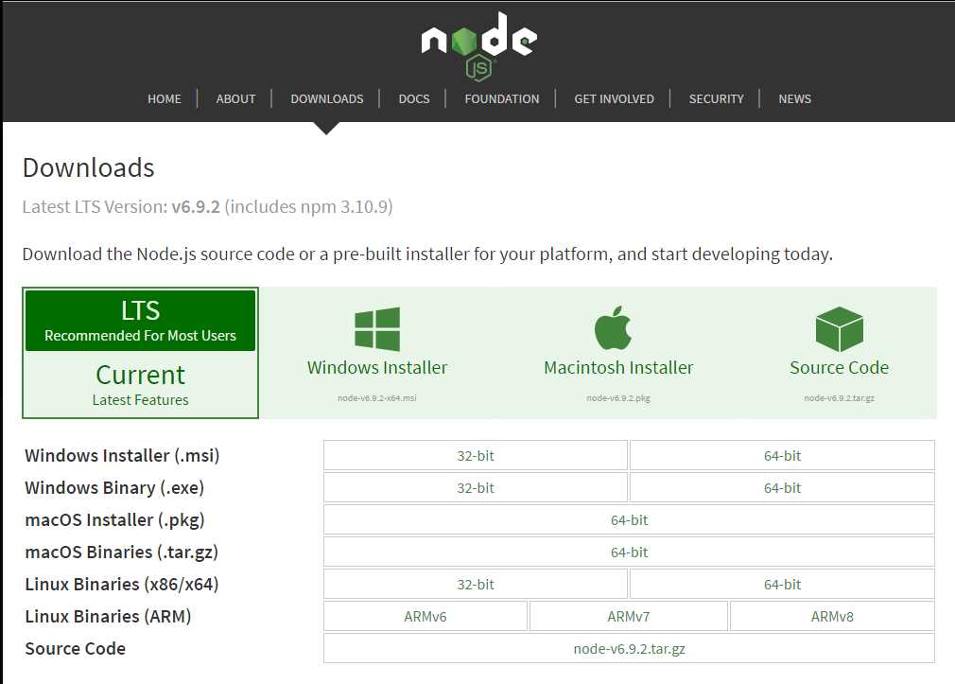This screenshot has height=684, width=955.
Task: Click the v6.9.2 version link
Action: tap(198, 206)
